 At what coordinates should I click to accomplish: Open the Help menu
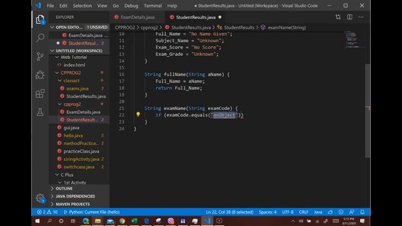coord(172,6)
